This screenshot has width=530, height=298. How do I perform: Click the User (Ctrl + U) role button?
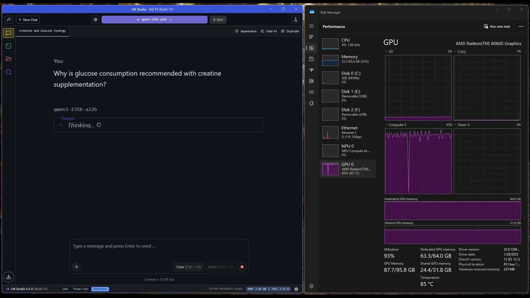189,267
